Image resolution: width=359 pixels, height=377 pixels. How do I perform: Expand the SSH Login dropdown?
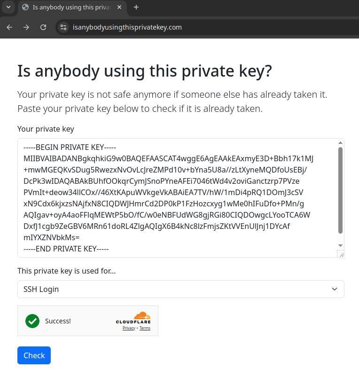[181, 289]
